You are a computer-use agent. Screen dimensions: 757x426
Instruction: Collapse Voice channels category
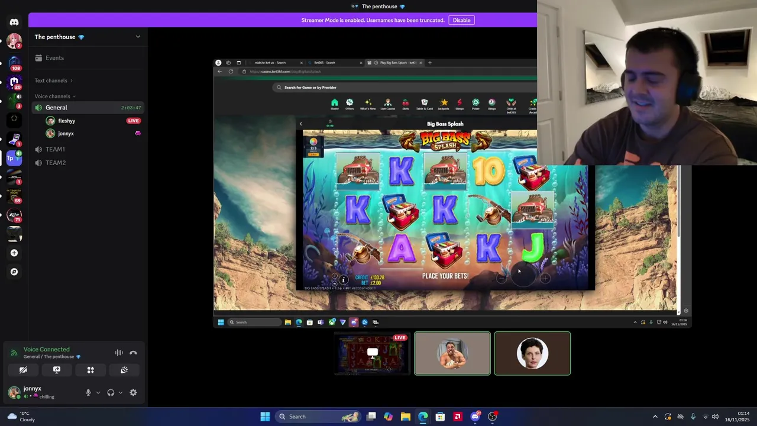pyautogui.click(x=55, y=96)
